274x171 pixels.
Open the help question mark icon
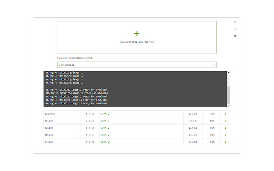tap(235, 29)
